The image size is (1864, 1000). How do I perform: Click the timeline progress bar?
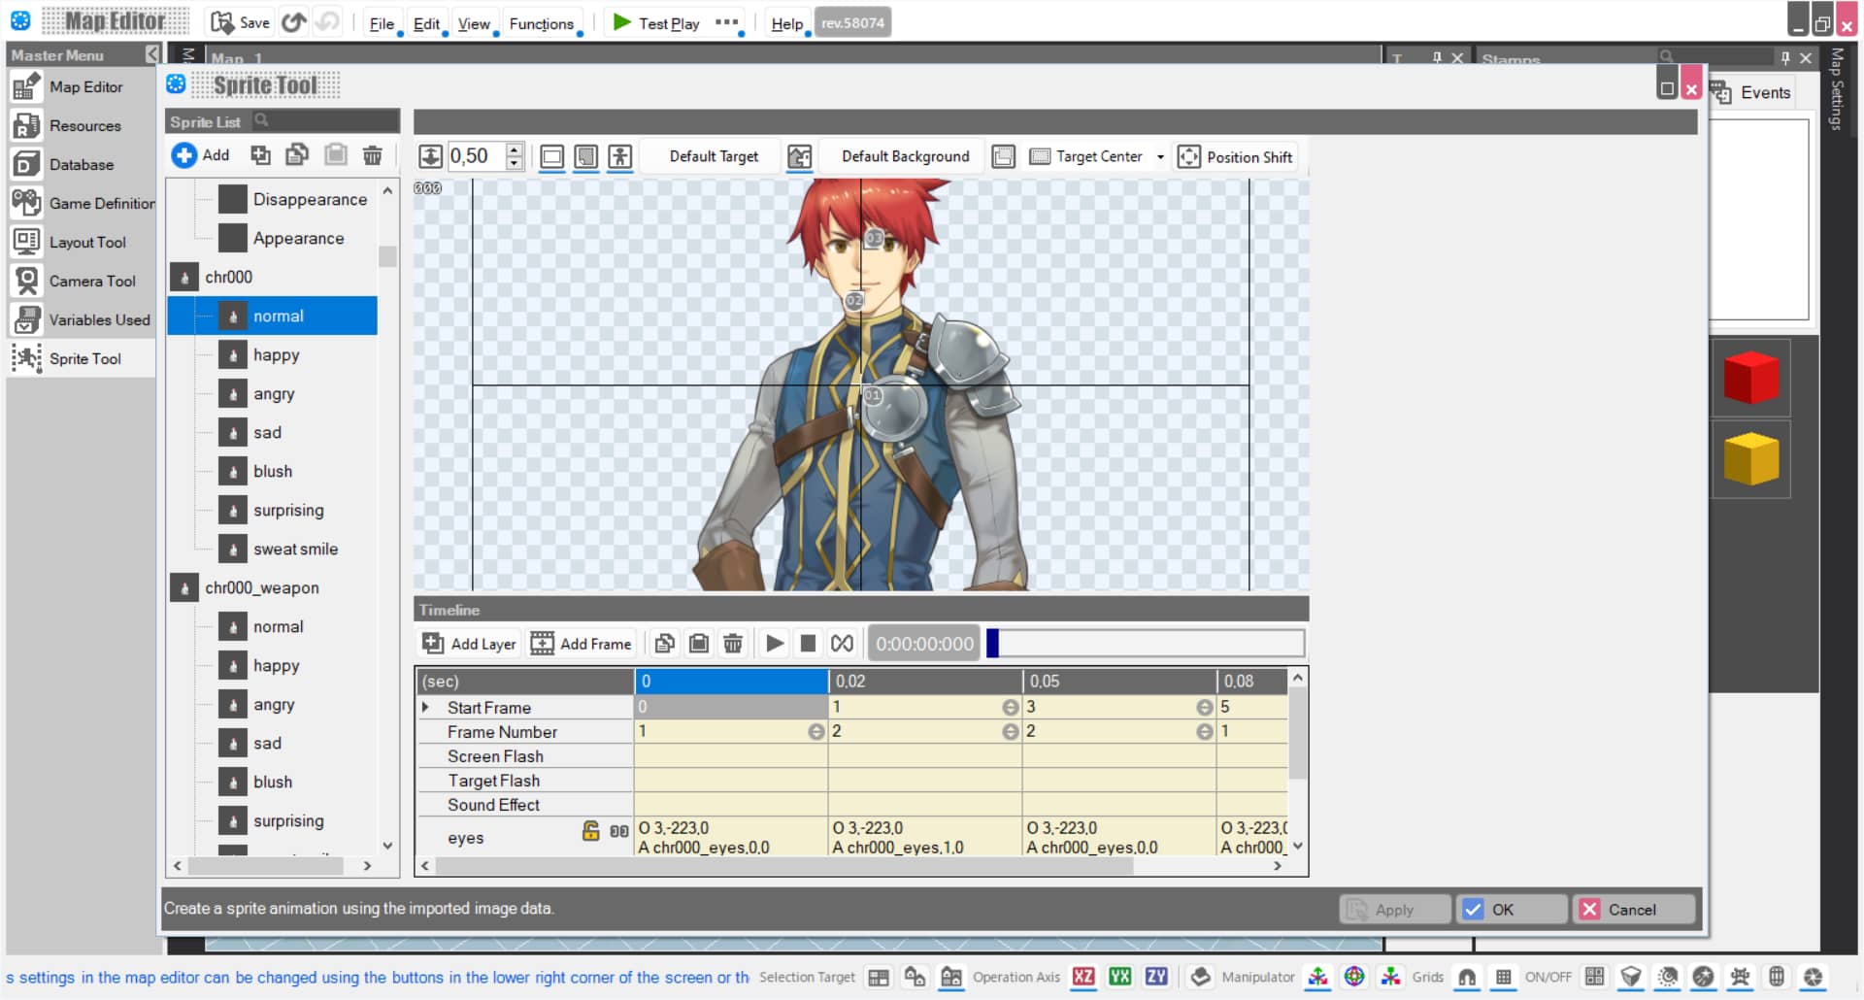point(1145,644)
